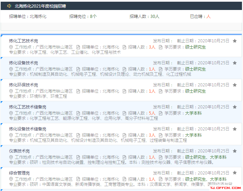This screenshot has width=243, height=191.
Task: Open the 炼化环保技术岗 job title
Action: click(23, 85)
